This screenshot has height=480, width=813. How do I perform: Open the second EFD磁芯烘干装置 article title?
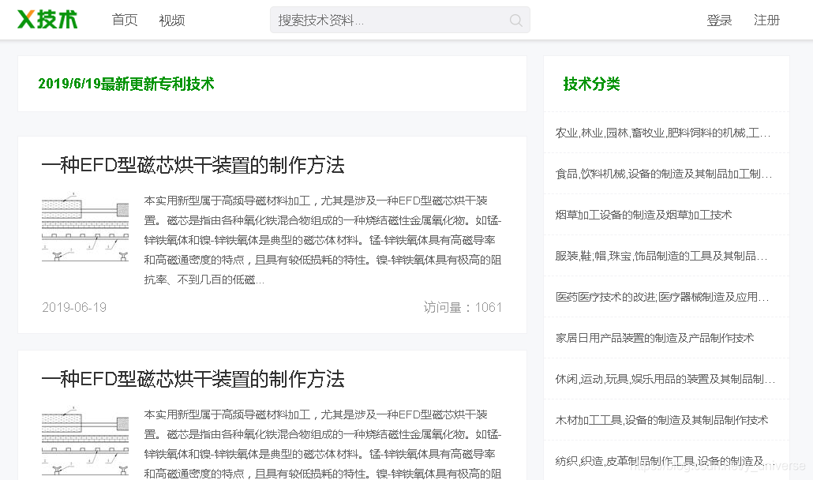(193, 380)
